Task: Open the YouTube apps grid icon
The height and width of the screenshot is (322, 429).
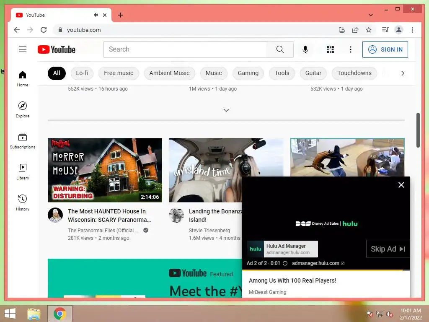Action: pyautogui.click(x=331, y=49)
